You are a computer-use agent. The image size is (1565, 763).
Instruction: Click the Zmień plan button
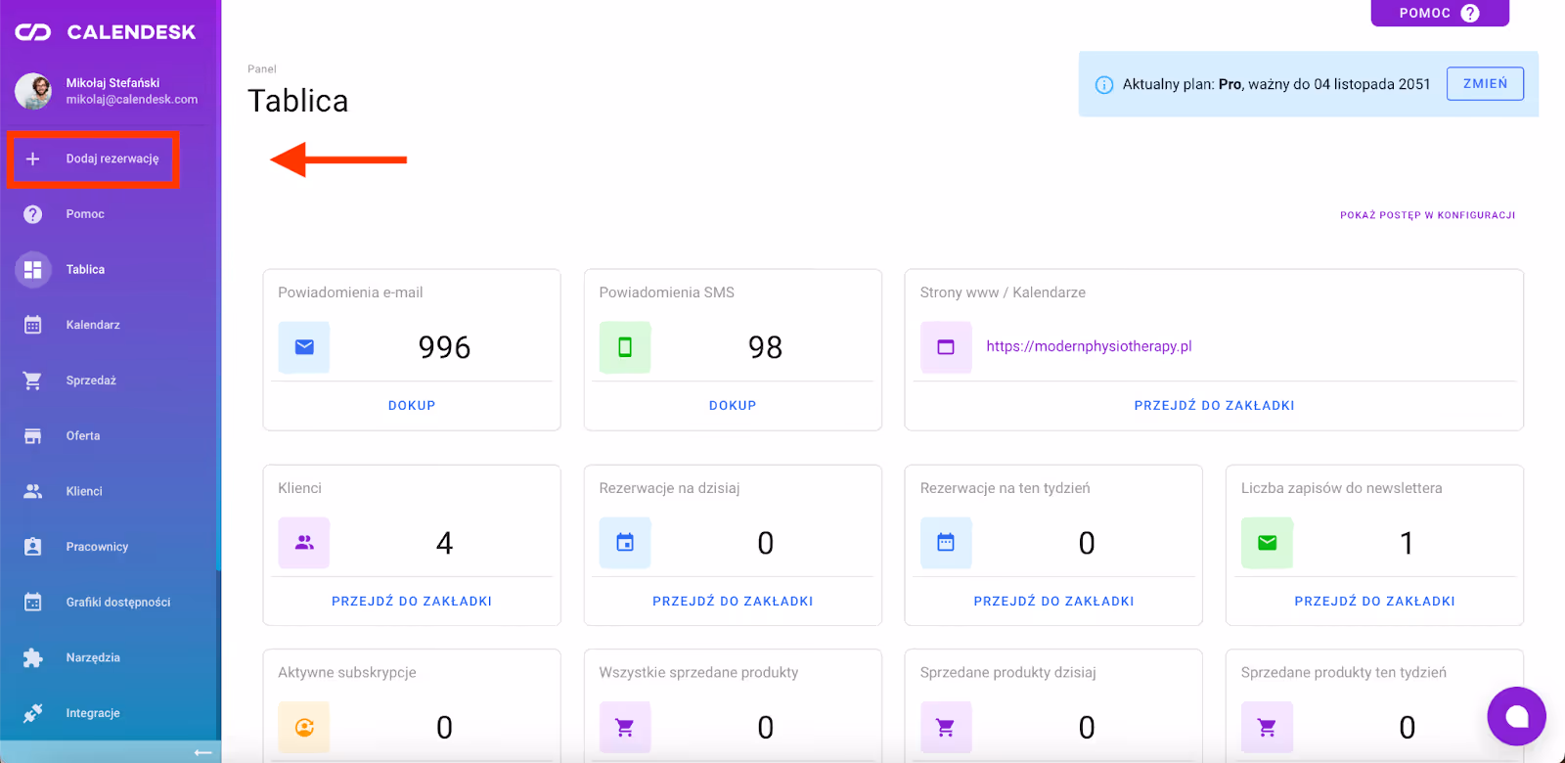[1485, 84]
